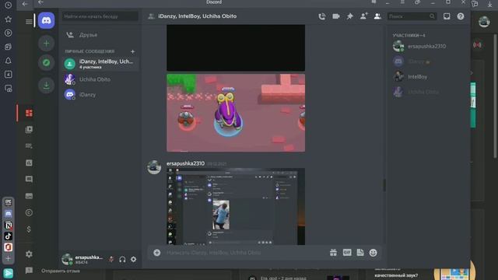Open the Discord inbox icon
Image resolution: width=498 pixels, height=280 pixels.
point(447,16)
